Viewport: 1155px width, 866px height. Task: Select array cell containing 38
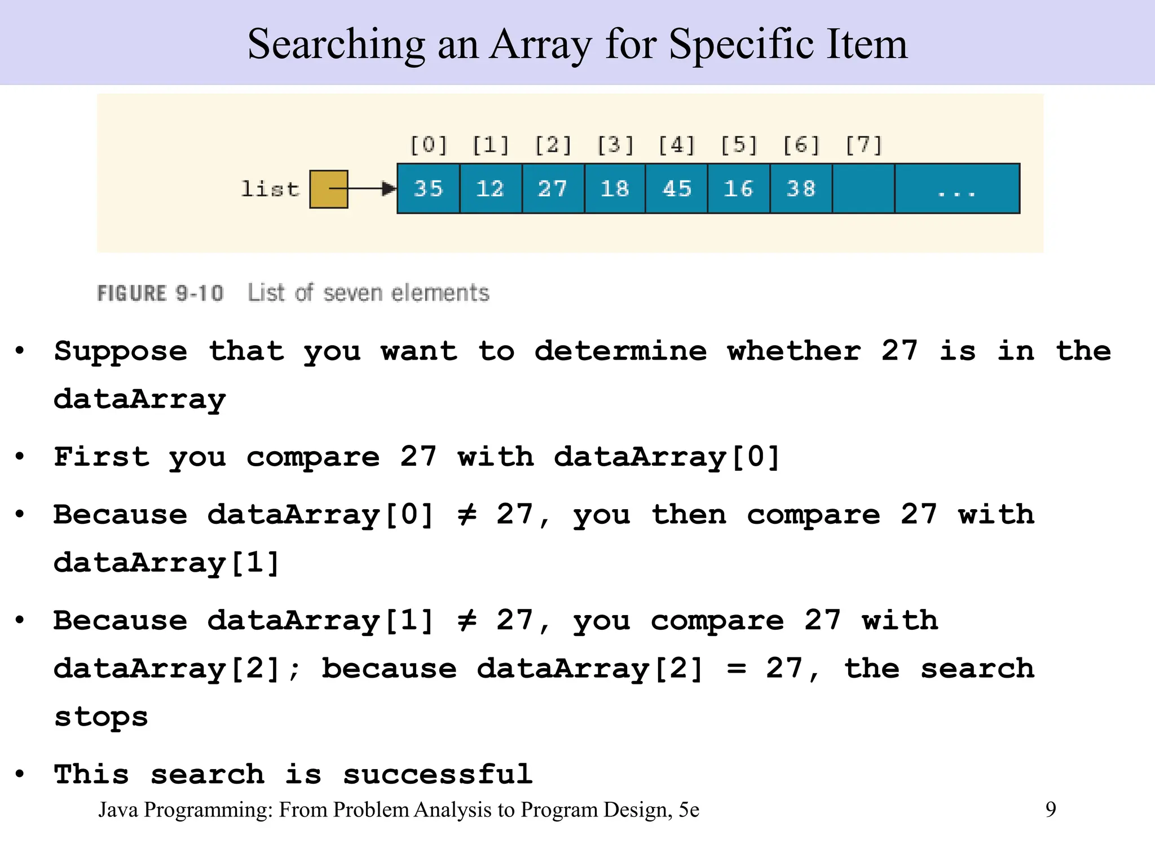(801, 188)
